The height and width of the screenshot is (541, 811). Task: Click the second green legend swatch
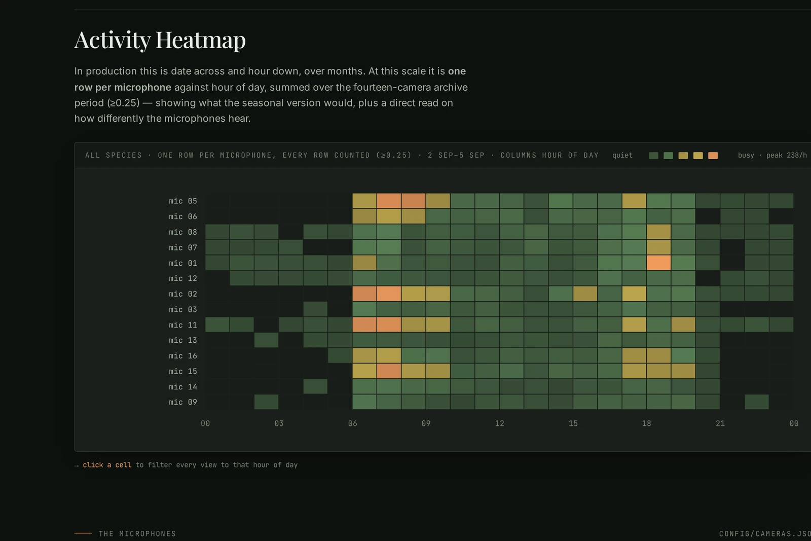click(x=668, y=156)
